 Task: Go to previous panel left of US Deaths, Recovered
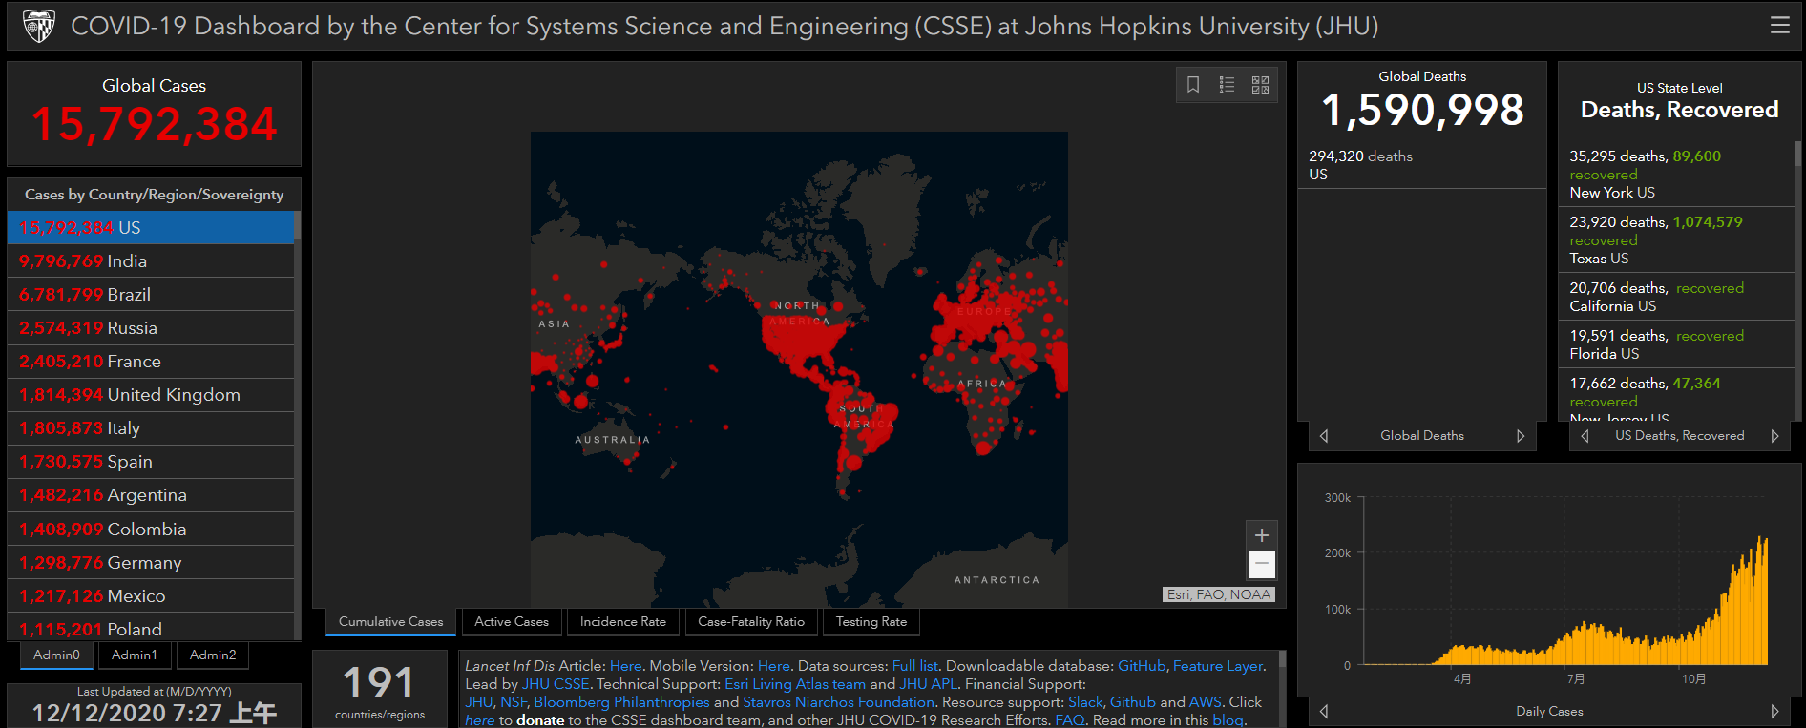point(1585,436)
